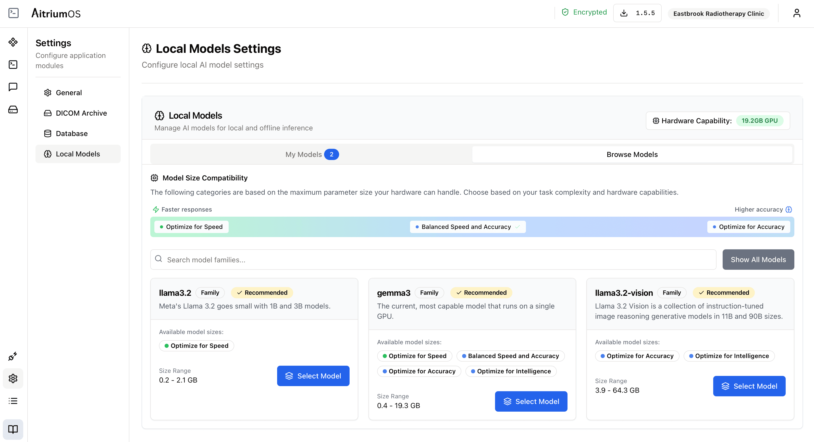Select Model for llama3.2
814x442 pixels.
tap(313, 376)
